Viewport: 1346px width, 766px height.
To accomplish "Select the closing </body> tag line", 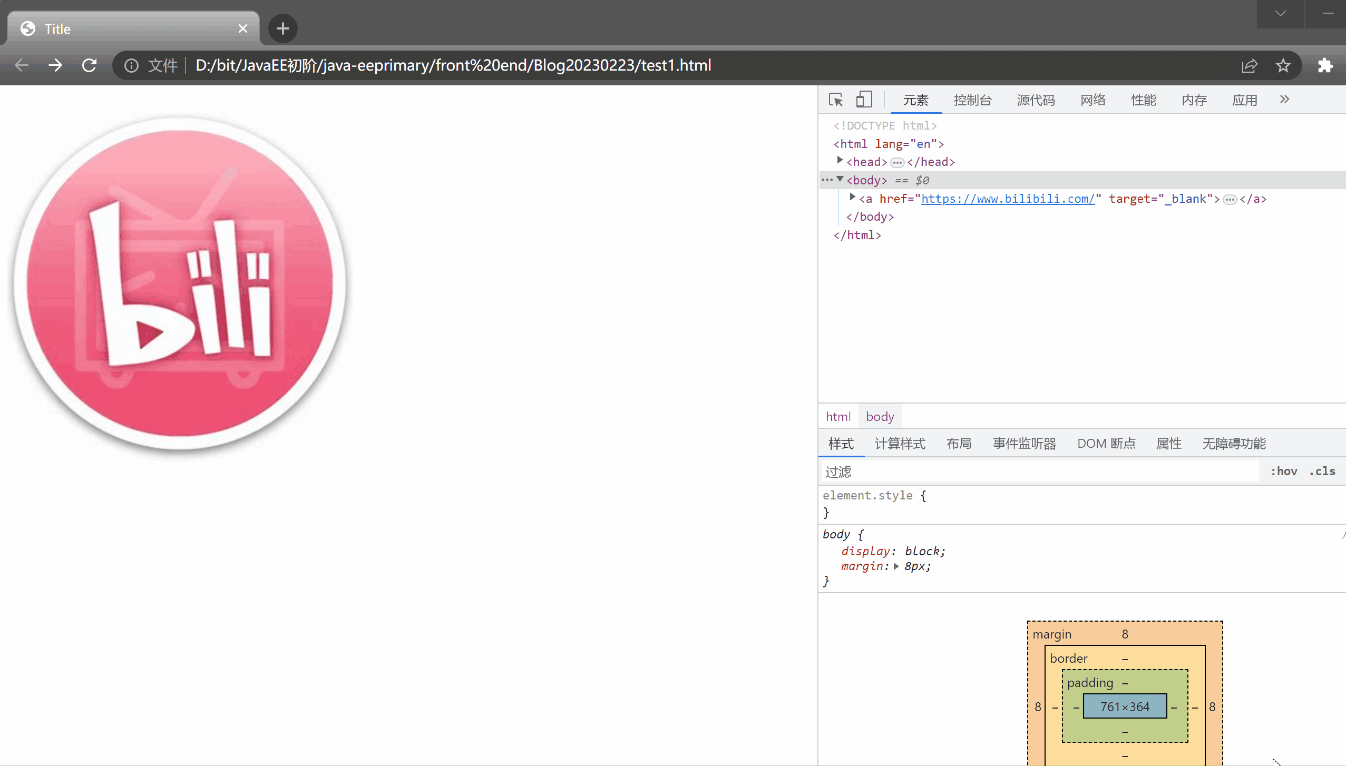I will (x=870, y=217).
